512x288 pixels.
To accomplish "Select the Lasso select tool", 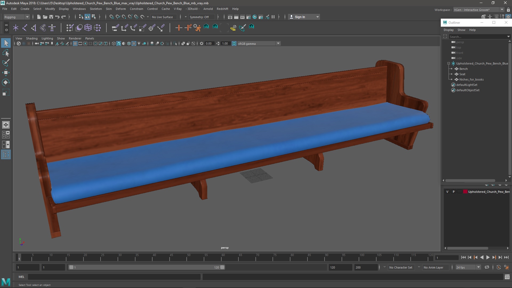I will 6,53.
